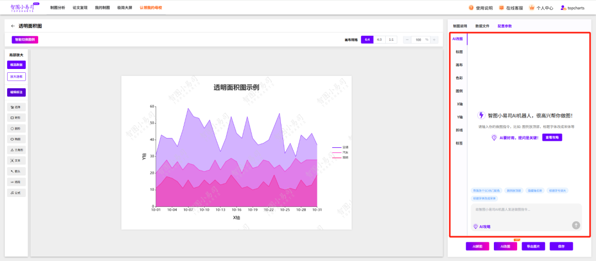
Task: Click the X轴 axis label under the chart
Action: 236,218
